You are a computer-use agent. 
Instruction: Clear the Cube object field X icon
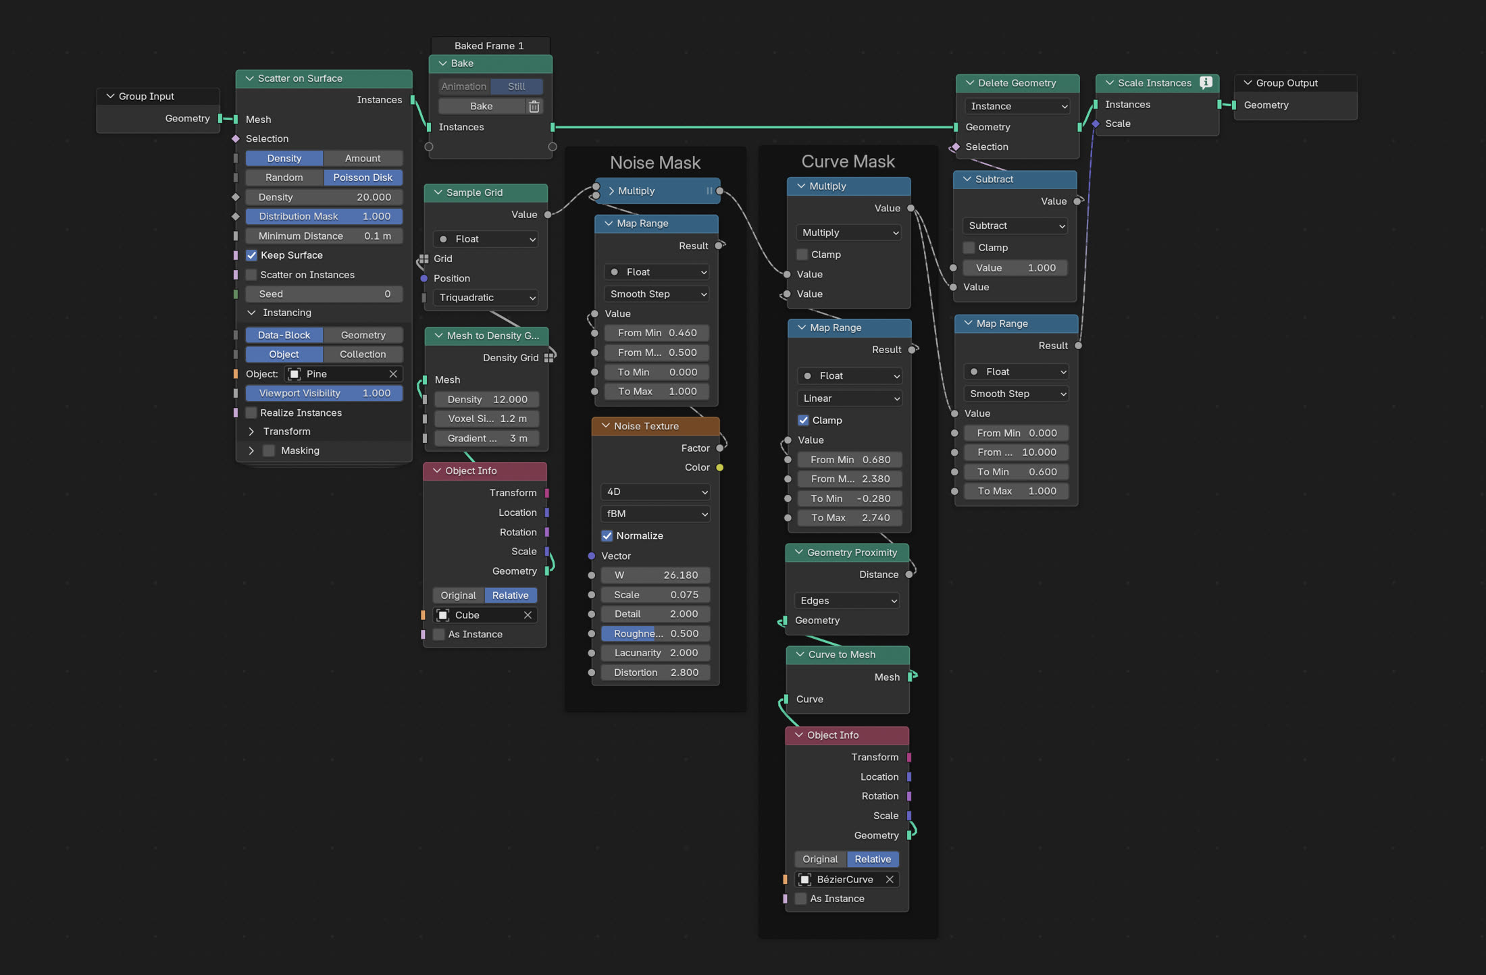[528, 615]
